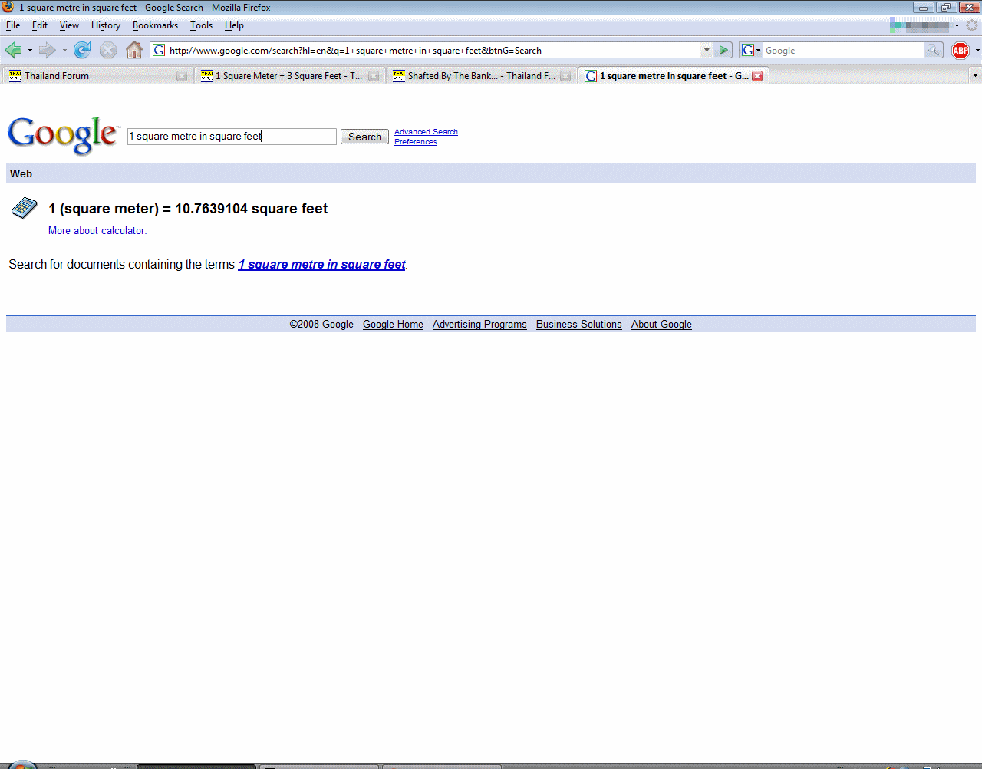Screen dimensions: 982x769
Task: Click the site favicon in address bar
Action: [x=159, y=51]
